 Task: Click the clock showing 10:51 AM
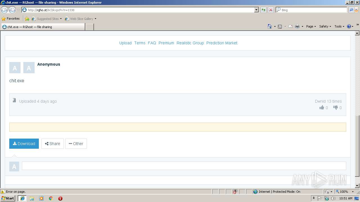coord(346,198)
